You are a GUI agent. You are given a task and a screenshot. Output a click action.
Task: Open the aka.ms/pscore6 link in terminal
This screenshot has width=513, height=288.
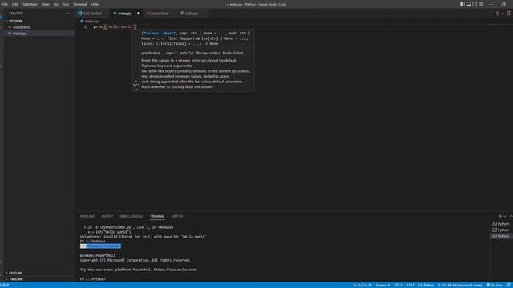coord(175,270)
